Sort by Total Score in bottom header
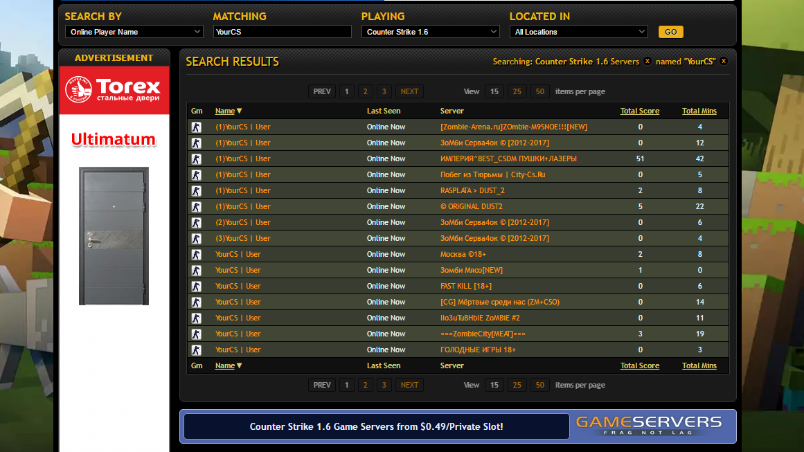This screenshot has width=804, height=452. coord(639,365)
